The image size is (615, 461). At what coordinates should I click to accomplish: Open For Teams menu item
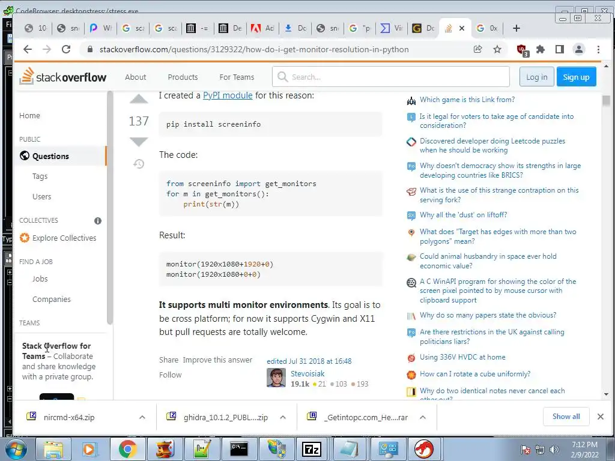tap(237, 77)
